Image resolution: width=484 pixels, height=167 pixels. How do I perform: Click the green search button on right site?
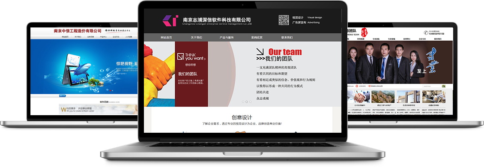click(x=444, y=86)
